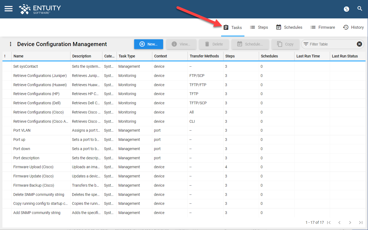Clear the Filter Table field using the X icon
The height and width of the screenshot is (230, 368).
(359, 44)
